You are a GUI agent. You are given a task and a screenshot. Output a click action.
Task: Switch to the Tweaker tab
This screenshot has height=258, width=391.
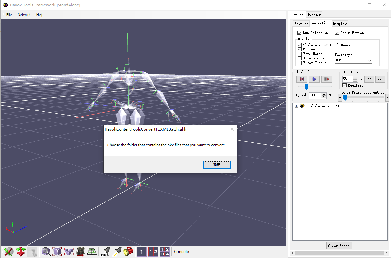(x=314, y=15)
